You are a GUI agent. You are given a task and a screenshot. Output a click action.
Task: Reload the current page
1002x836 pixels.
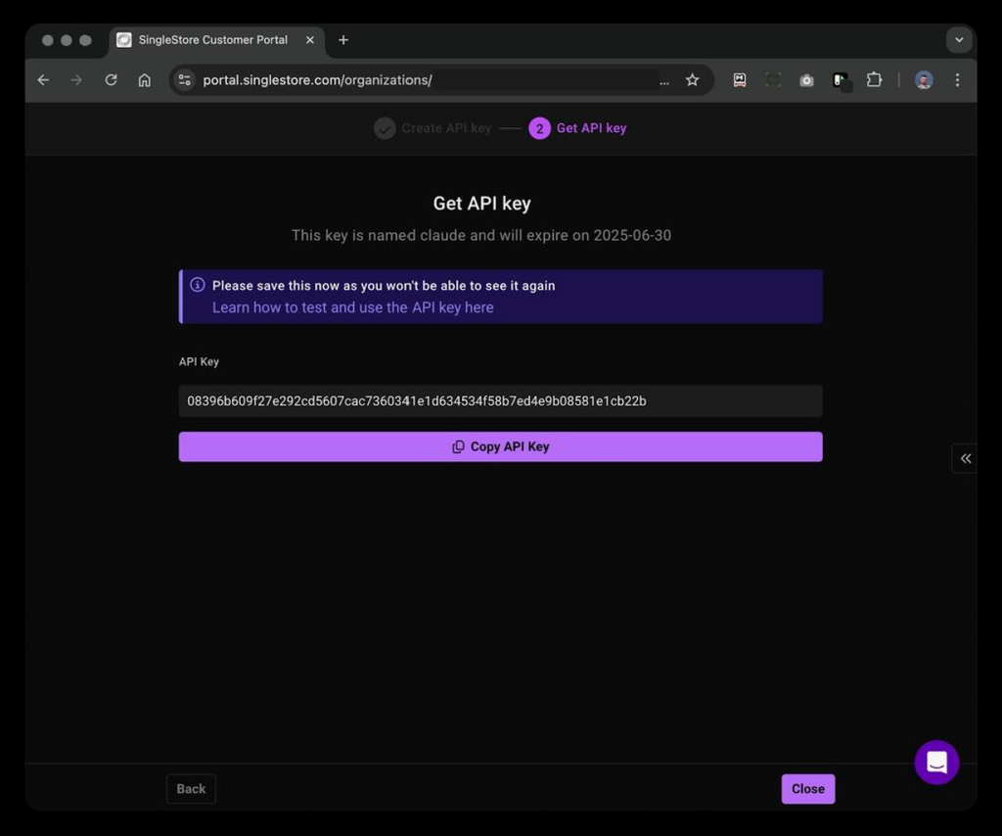[x=112, y=80]
